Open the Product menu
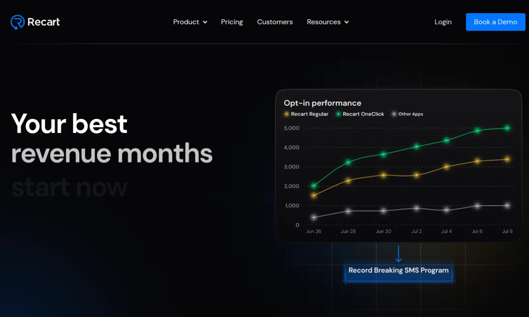 [190, 22]
